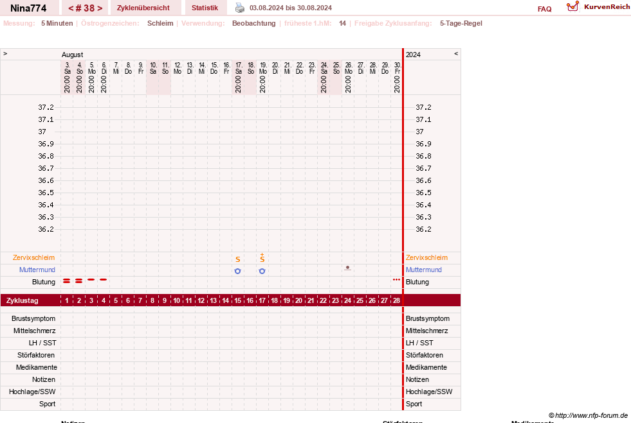Click the left LH / SST row label
Viewport: 631px width, 423px height.
(42, 343)
